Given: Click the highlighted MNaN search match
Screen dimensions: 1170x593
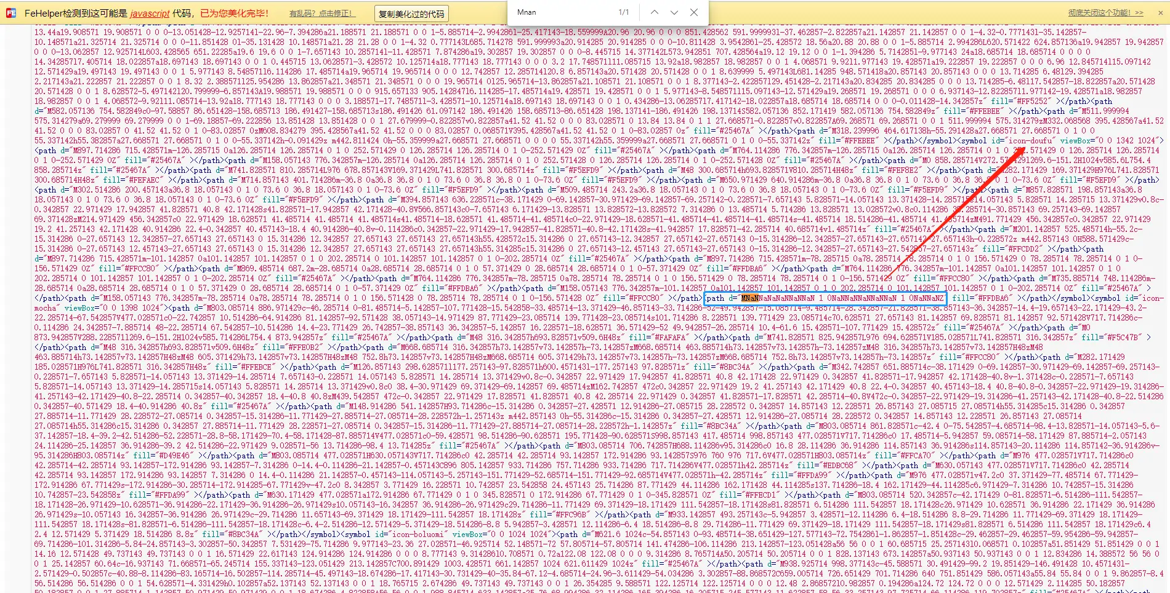Looking at the screenshot, I should tap(750, 298).
